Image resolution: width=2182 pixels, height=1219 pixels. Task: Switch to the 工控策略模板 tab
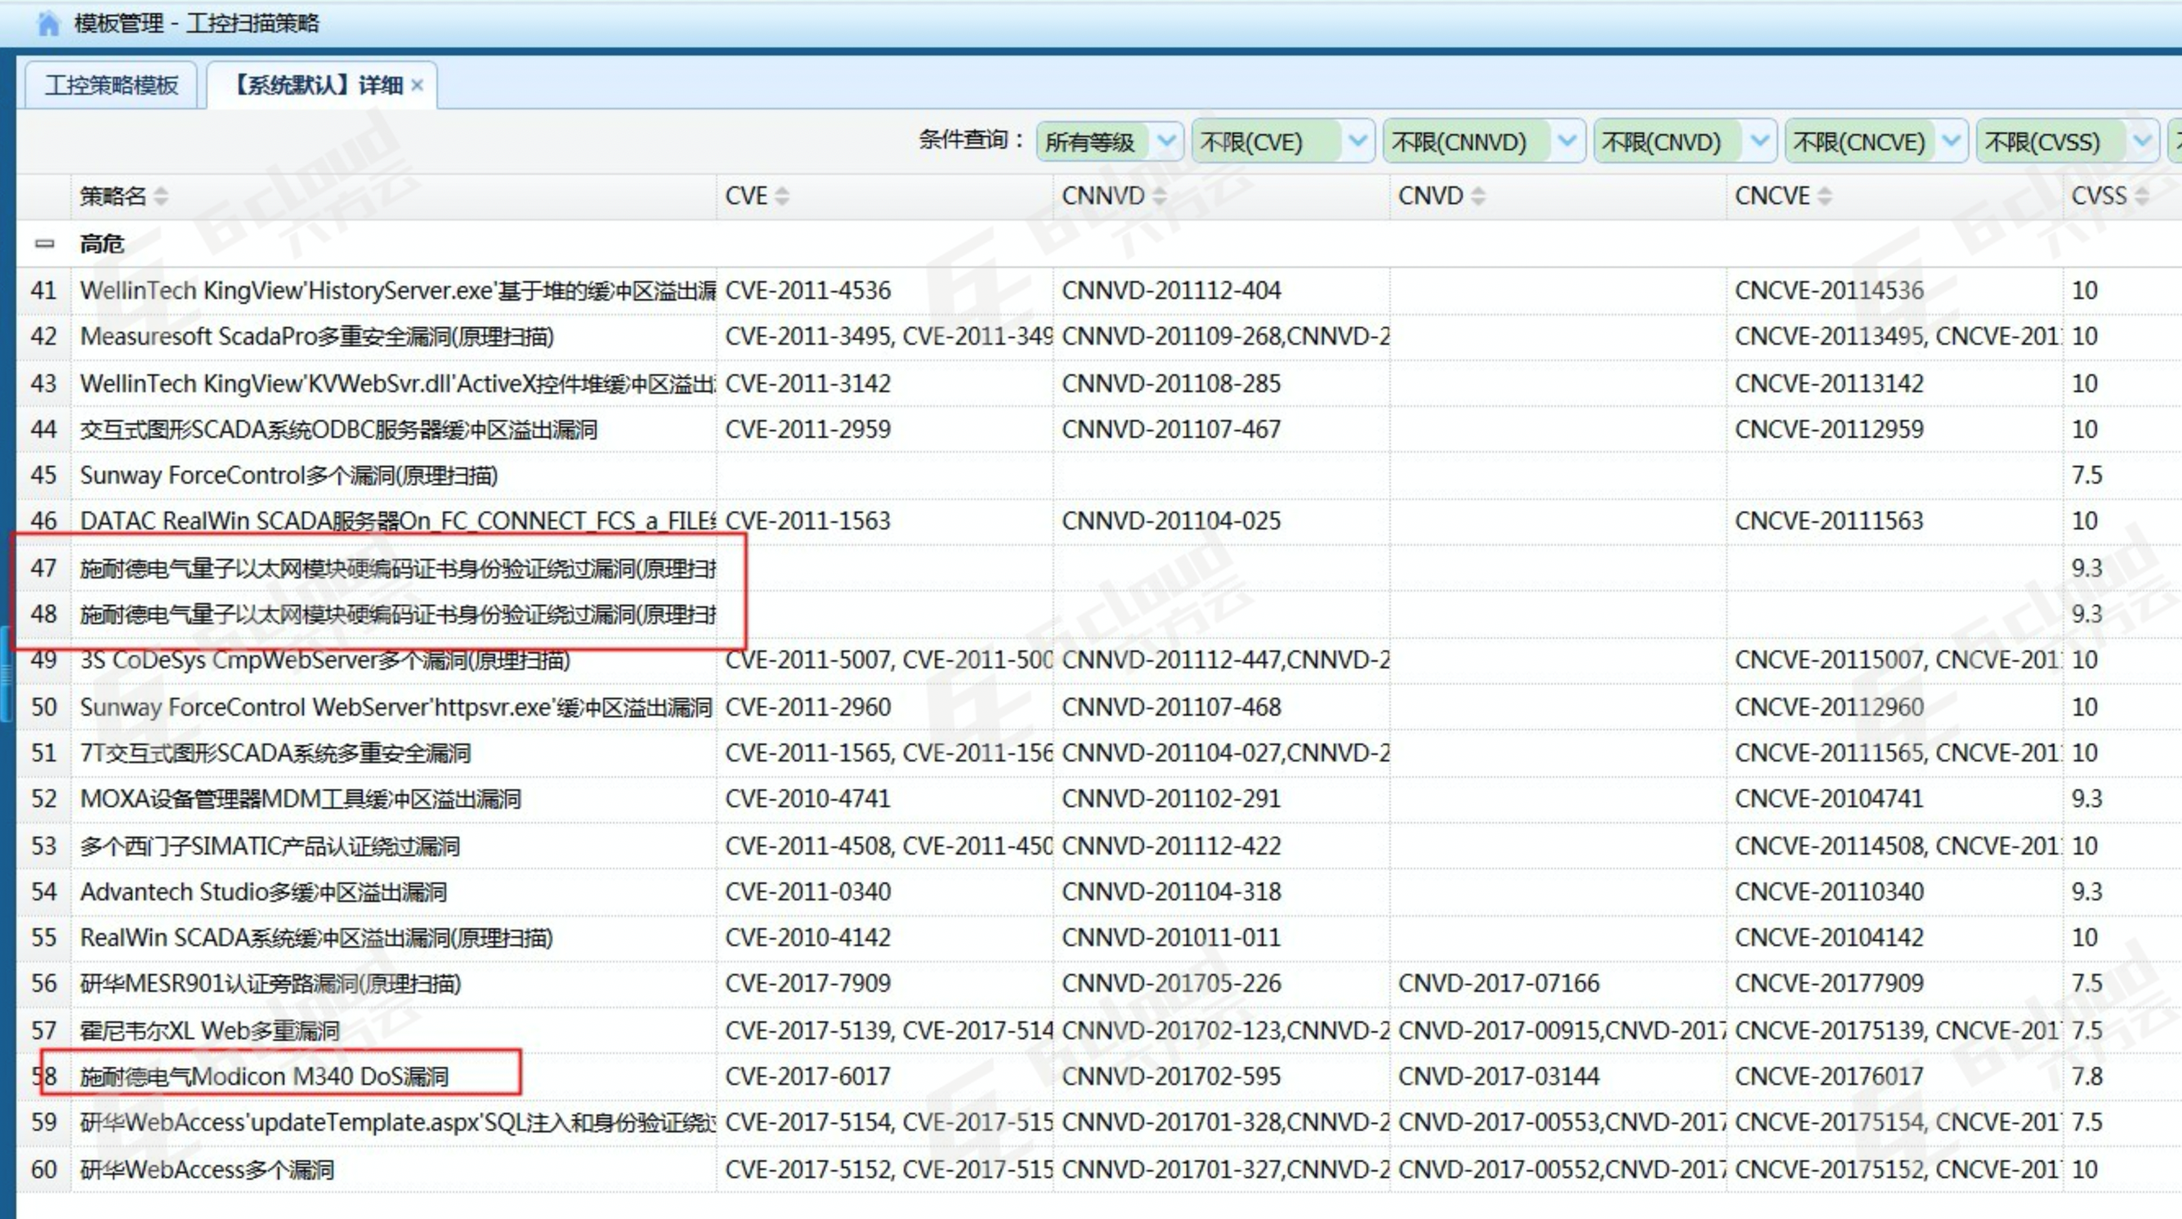pos(111,85)
